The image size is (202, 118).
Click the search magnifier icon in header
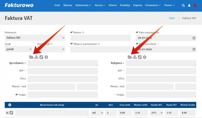pos(183,5)
